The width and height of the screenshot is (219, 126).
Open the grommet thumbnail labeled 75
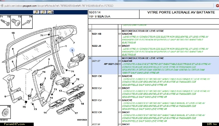(x=5, y=112)
